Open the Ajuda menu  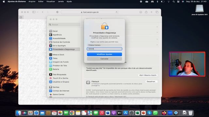[x=69, y=1]
